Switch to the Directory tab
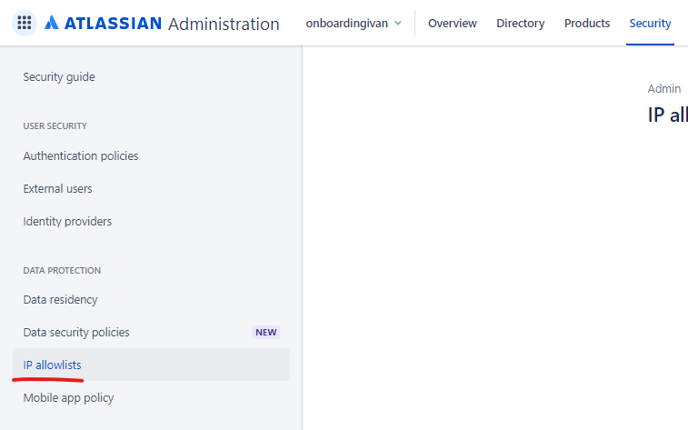This screenshot has height=430, width=688. (x=521, y=24)
